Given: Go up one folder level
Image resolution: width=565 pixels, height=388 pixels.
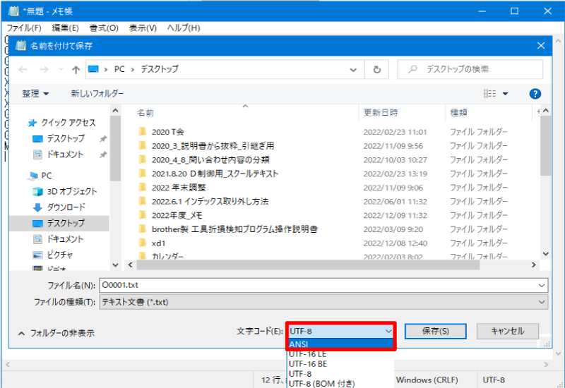Looking at the screenshot, I should [x=76, y=69].
